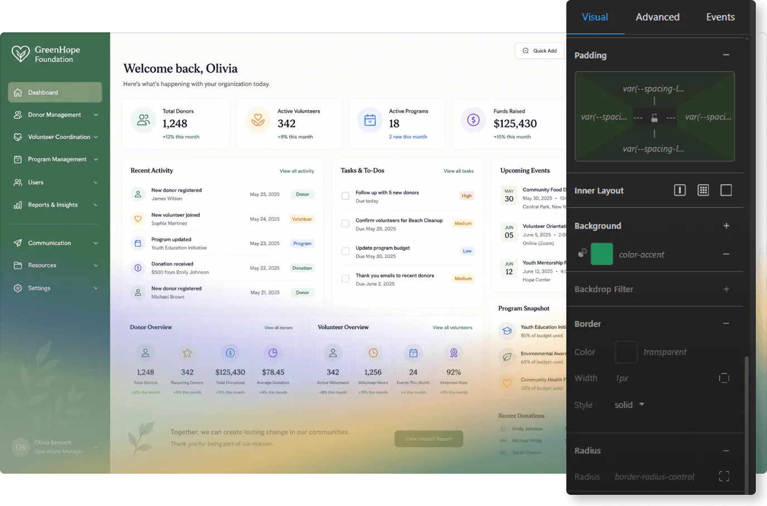The width and height of the screenshot is (767, 506).
Task: Open Dashboard in the sidebar
Action: coord(55,93)
